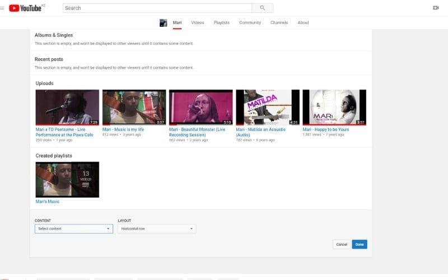The image size is (448, 280).
Task: Open Matilda an Acoustic thumbnail
Action: point(268,107)
